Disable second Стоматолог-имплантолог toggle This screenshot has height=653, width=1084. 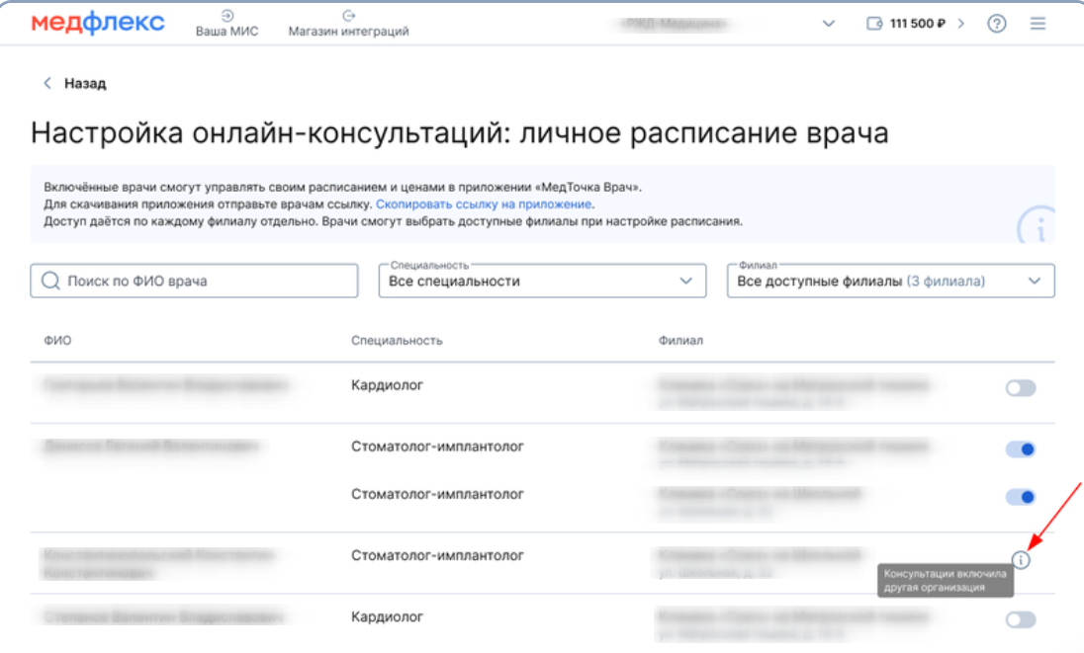click(x=1020, y=496)
